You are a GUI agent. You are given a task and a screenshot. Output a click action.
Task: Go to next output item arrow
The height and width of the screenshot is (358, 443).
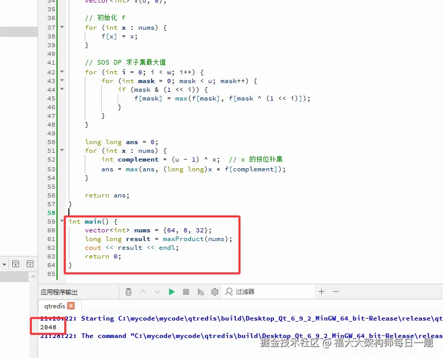[x=157, y=292]
